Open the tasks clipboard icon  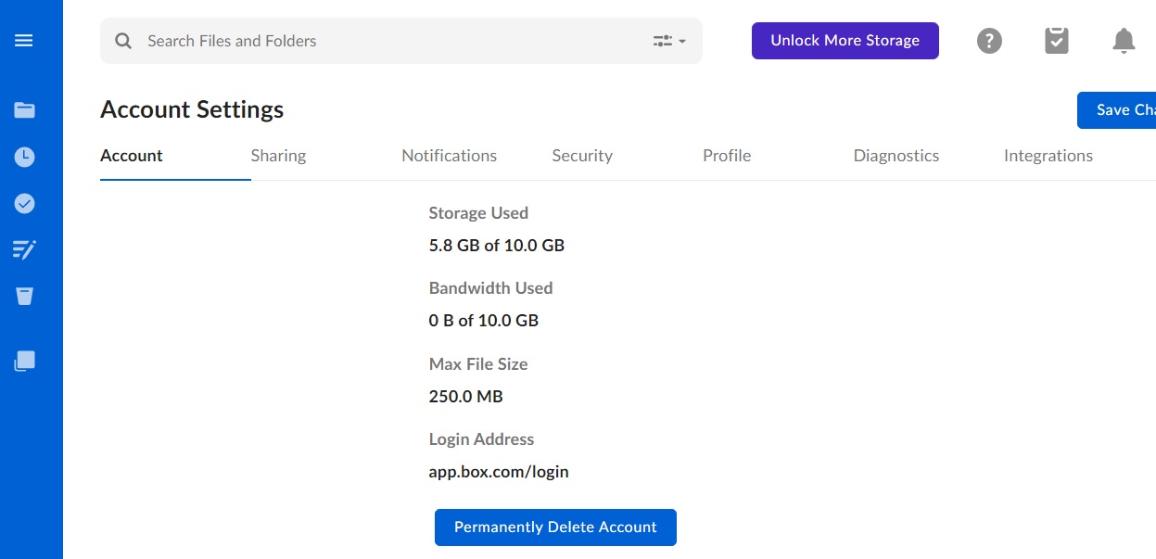pos(1057,41)
